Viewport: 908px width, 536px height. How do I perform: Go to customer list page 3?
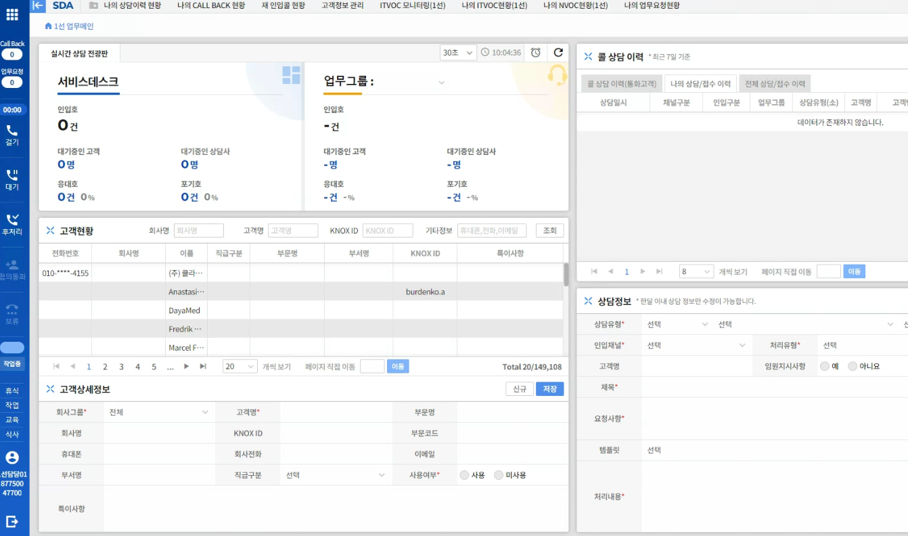(122, 367)
